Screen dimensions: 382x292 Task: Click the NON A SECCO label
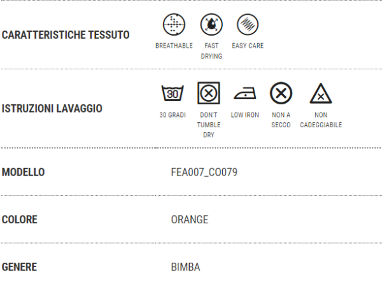pos(281,120)
